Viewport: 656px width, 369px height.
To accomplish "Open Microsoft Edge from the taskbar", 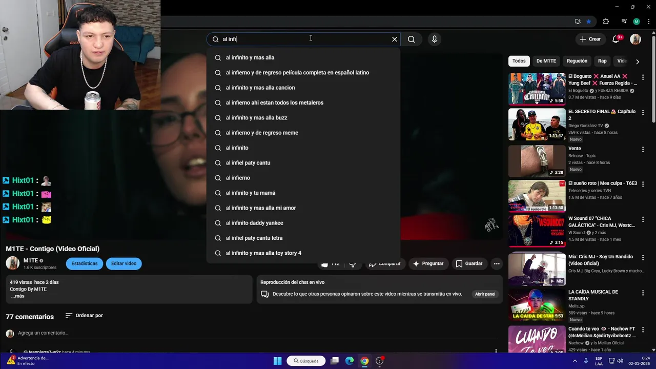I will [350, 361].
